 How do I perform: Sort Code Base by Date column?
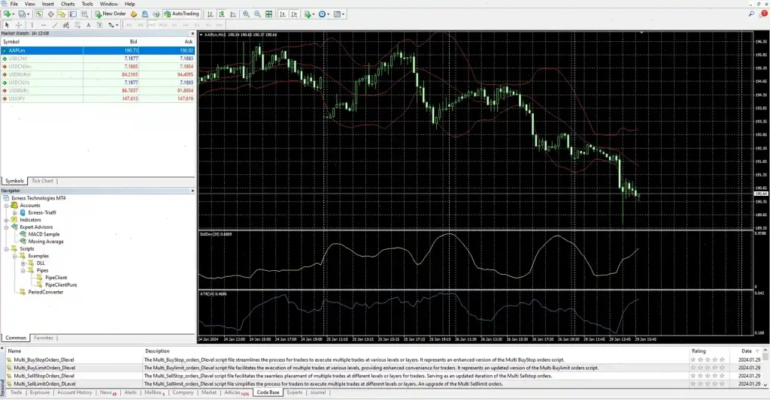pyautogui.click(x=747, y=351)
